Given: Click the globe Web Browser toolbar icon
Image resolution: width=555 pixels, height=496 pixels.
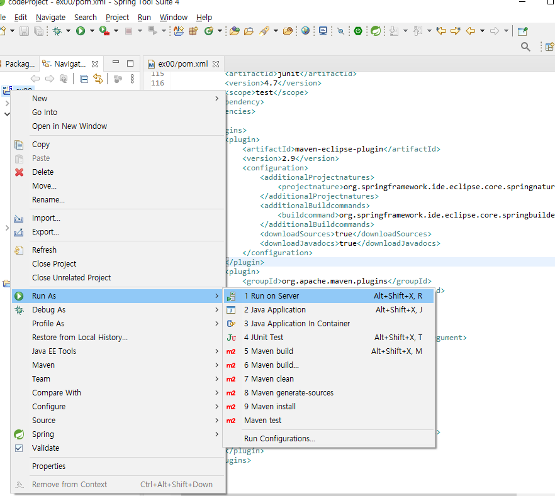Looking at the screenshot, I should 305,31.
